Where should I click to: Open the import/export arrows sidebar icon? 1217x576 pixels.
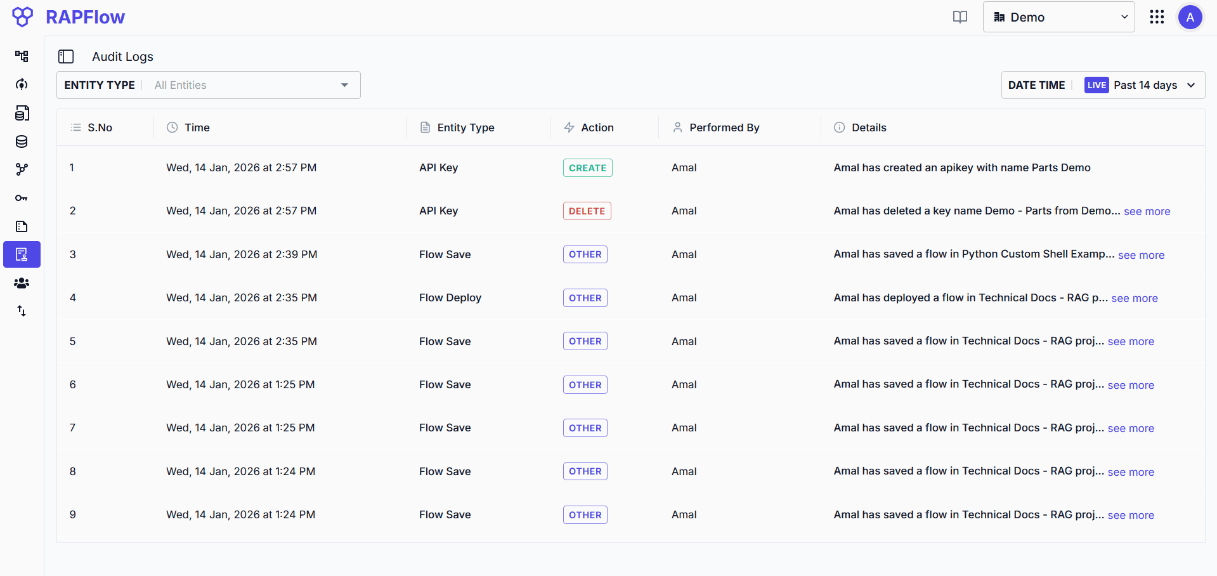tap(21, 311)
